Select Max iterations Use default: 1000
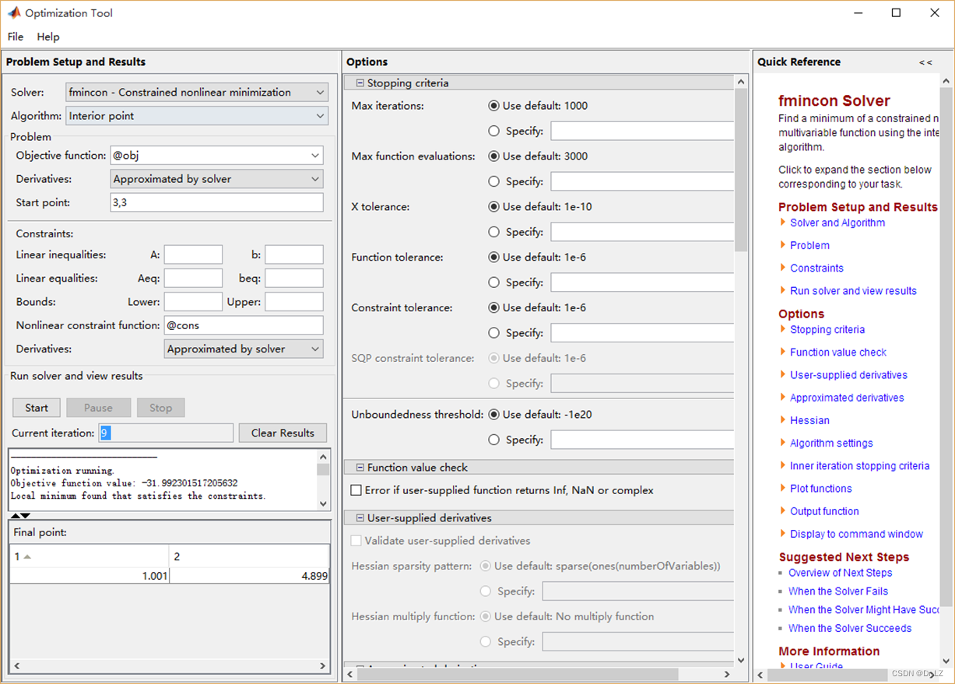955x684 pixels. [x=493, y=106]
